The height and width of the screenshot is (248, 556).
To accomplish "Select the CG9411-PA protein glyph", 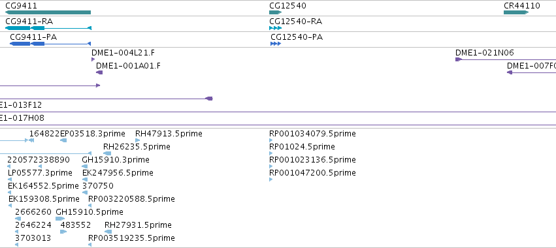I will point(50,44).
